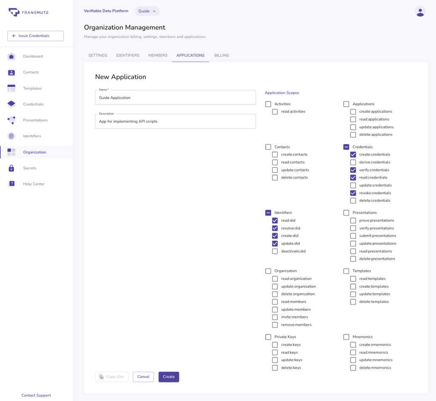
Task: Click the Identifiers fingerprint icon
Action: (x=11, y=136)
